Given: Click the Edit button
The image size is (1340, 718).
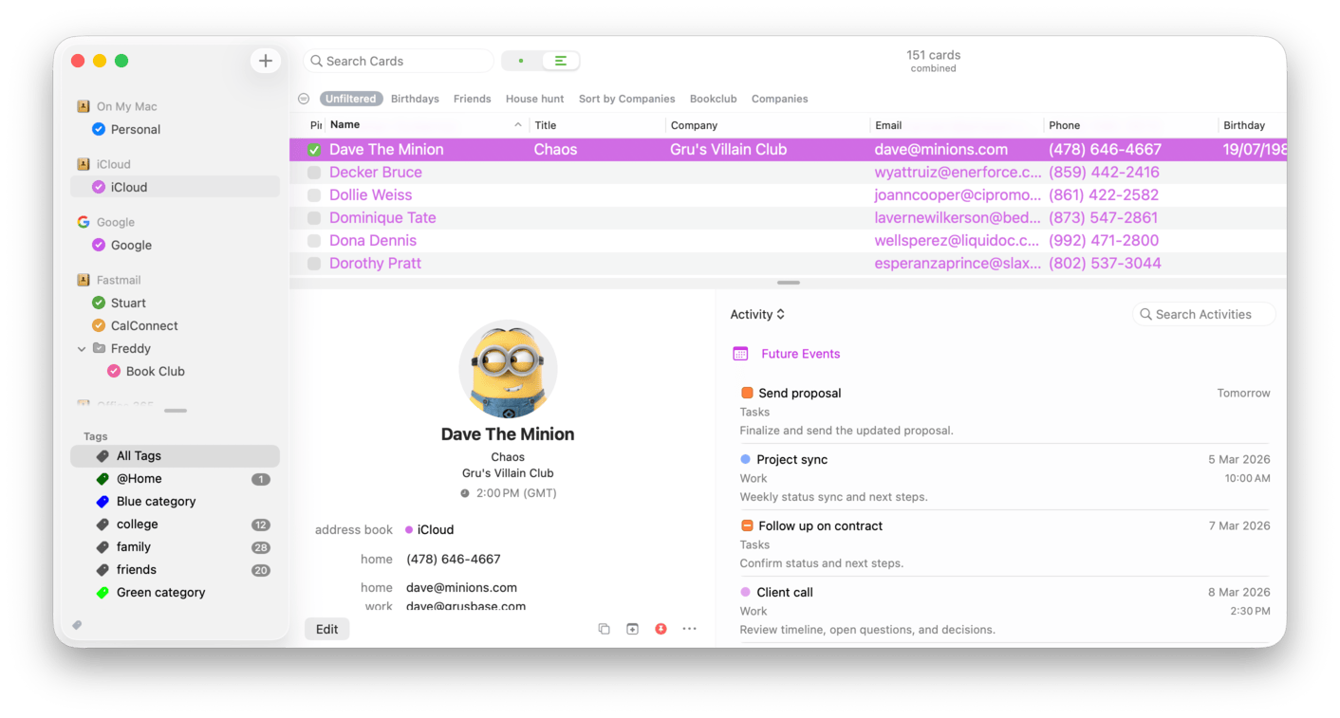Looking at the screenshot, I should [x=326, y=628].
